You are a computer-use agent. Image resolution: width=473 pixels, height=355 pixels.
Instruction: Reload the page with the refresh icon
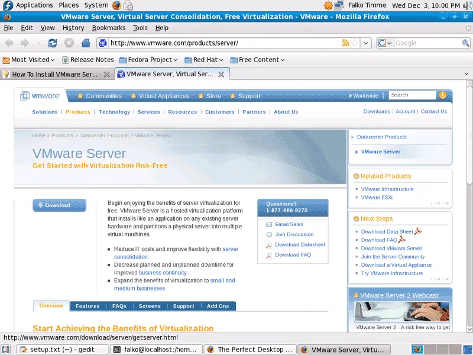53,43
